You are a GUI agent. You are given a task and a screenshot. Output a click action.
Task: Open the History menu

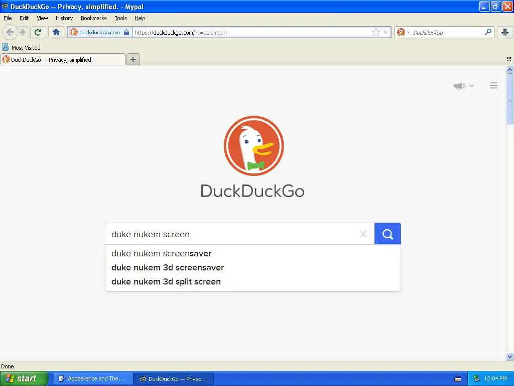(x=64, y=19)
